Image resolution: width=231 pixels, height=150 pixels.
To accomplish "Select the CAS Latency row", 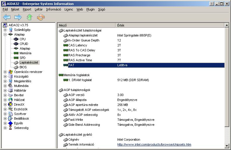I will [144, 45].
